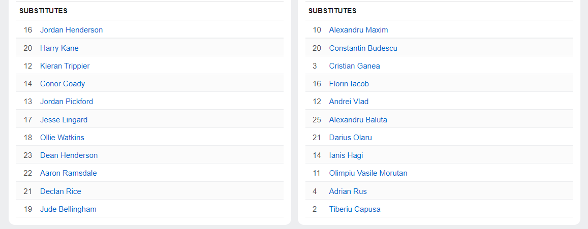Click Jesse Lingard link
This screenshot has height=229, width=588.
click(x=64, y=120)
